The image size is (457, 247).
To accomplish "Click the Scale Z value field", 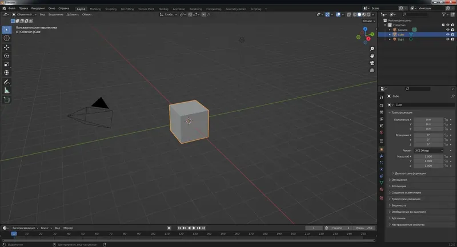I will pyautogui.click(x=428, y=166).
